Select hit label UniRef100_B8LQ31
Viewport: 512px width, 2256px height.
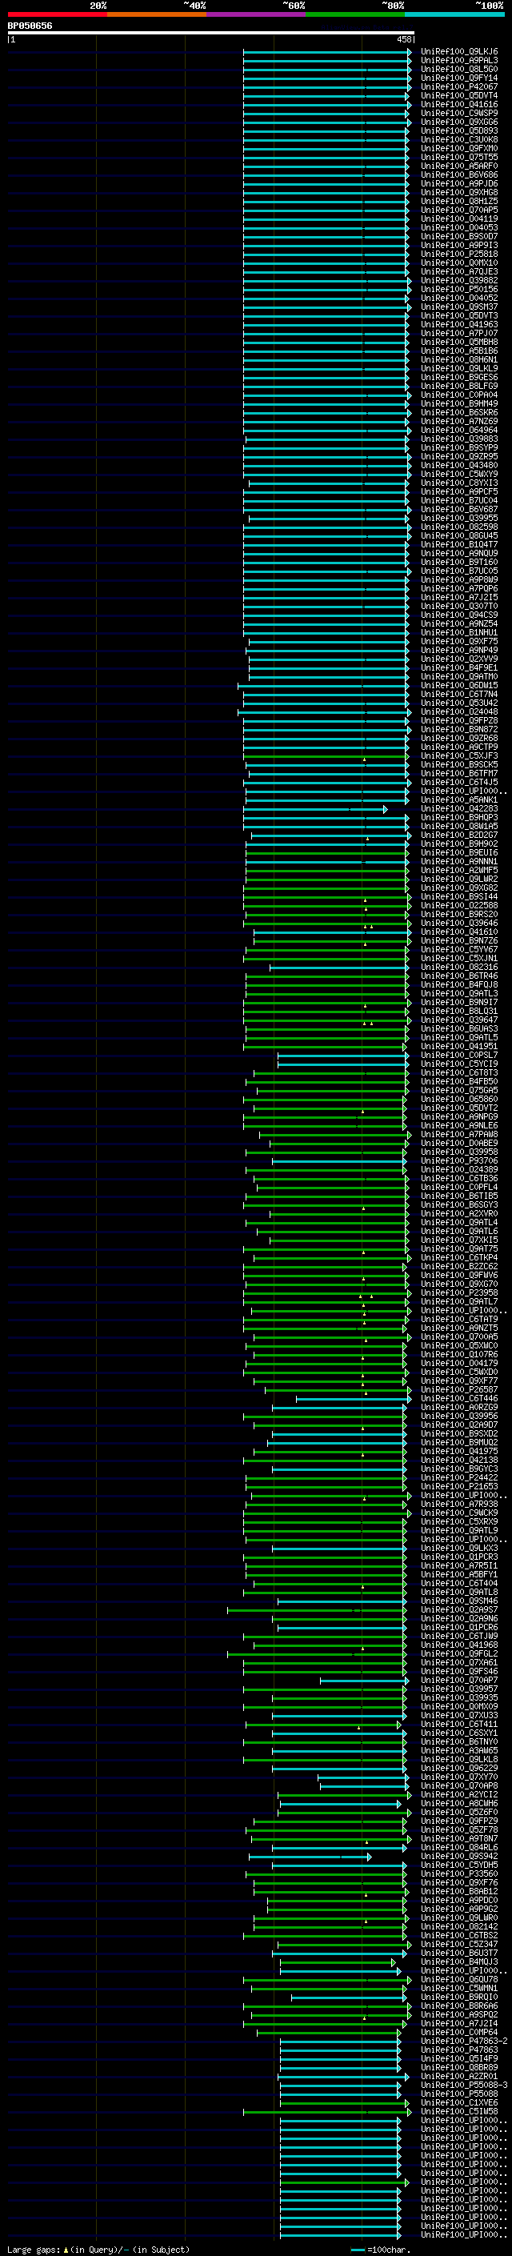click(459, 1011)
